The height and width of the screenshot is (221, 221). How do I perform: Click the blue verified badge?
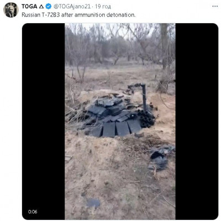click(x=49, y=7)
